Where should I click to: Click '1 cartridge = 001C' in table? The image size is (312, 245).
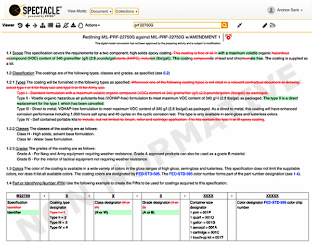coord(204,232)
